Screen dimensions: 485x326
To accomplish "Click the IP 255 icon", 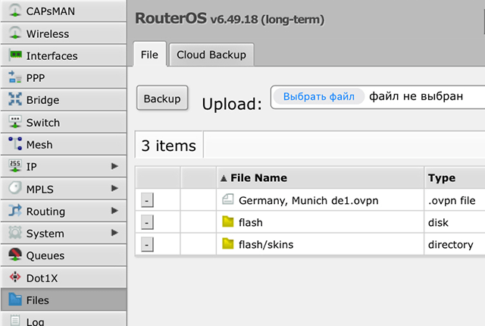I will tap(15, 166).
